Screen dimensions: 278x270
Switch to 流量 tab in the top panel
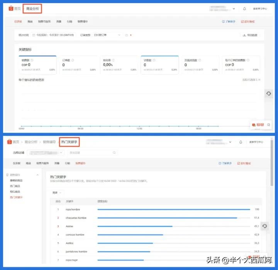click(59, 22)
